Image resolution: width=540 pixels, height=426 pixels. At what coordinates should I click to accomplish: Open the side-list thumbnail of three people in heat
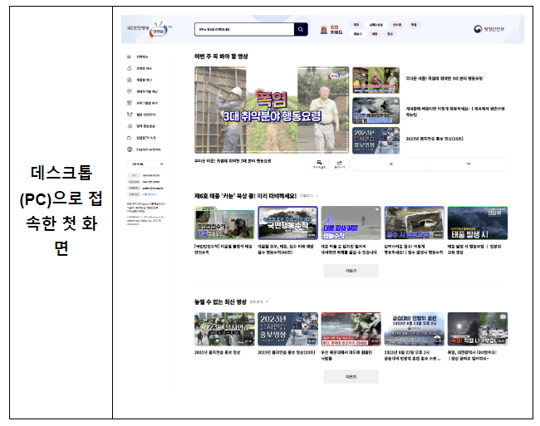tap(376, 81)
